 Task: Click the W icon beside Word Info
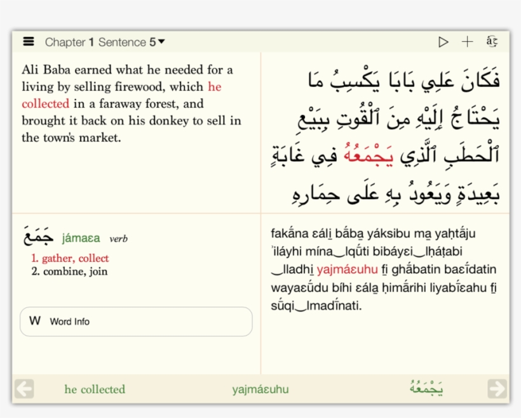35,321
